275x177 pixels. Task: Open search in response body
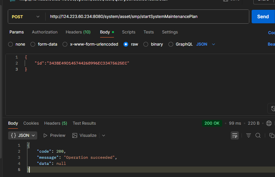[x=258, y=135]
